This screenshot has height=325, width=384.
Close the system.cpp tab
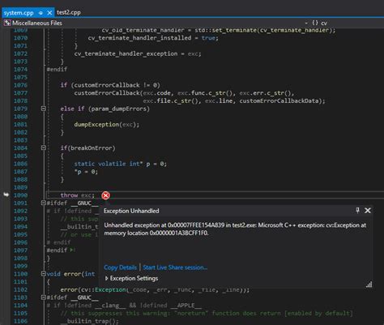point(49,13)
